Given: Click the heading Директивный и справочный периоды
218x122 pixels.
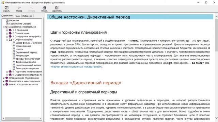Looking at the screenshot, I should (x=83, y=92).
